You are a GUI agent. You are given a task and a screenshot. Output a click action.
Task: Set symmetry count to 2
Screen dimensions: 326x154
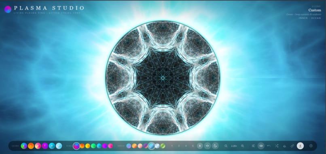pos(179,146)
